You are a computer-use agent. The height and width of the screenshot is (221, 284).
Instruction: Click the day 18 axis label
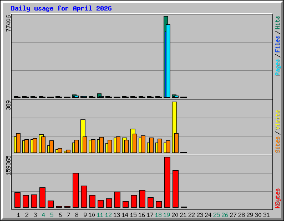(x=158, y=215)
